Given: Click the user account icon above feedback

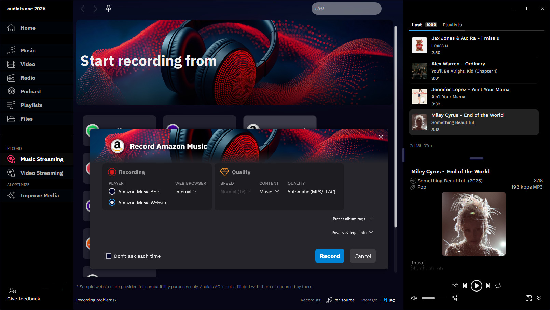Looking at the screenshot, I should (x=13, y=290).
